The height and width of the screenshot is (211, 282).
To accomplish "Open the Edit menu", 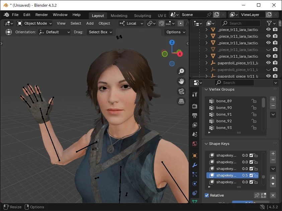I will pos(27,15).
